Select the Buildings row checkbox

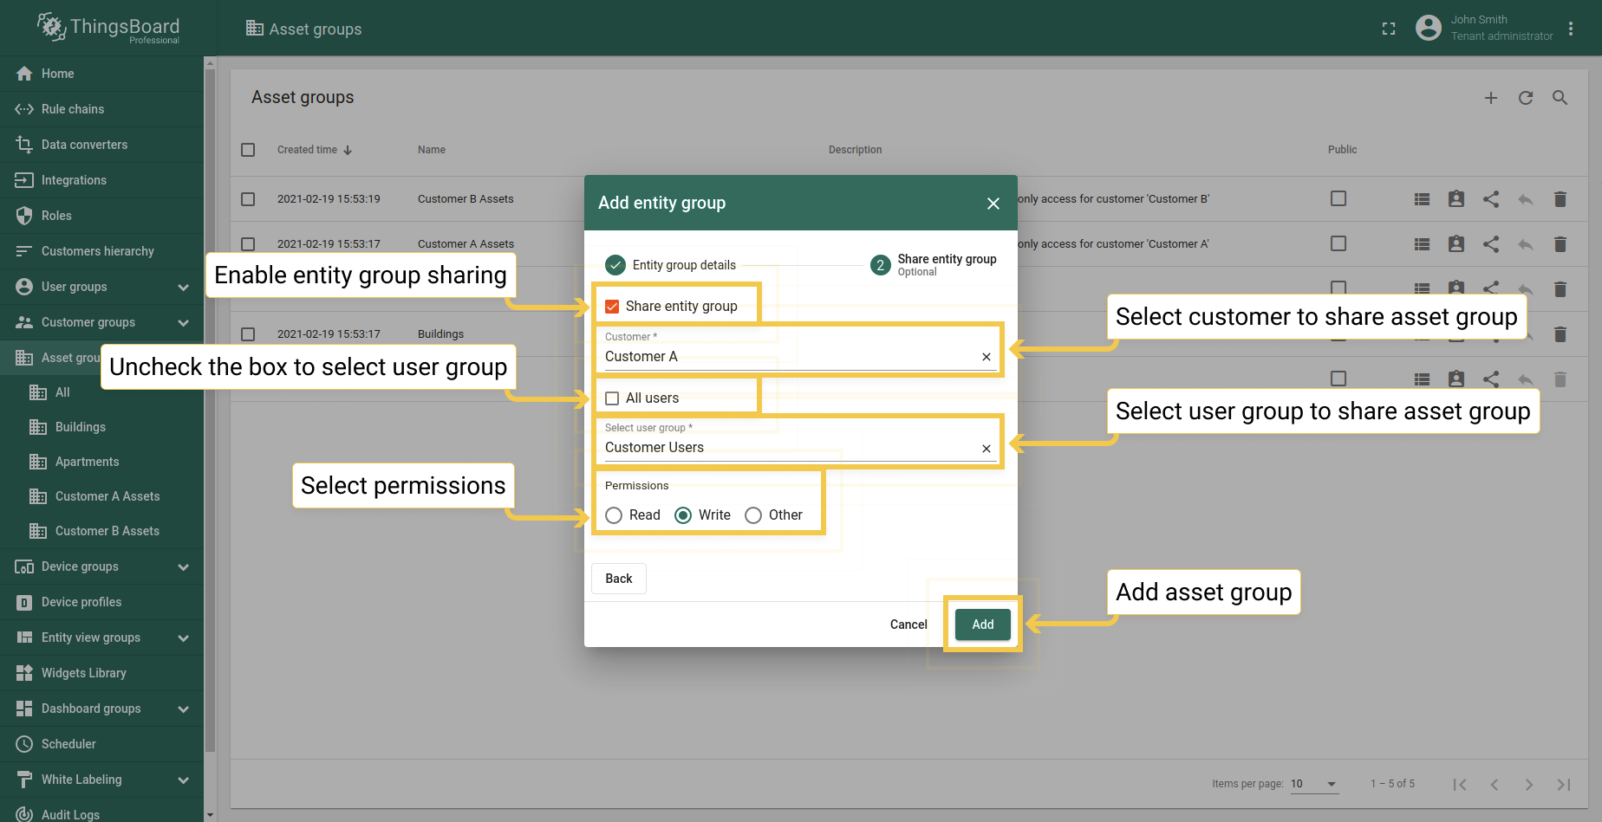(x=248, y=334)
